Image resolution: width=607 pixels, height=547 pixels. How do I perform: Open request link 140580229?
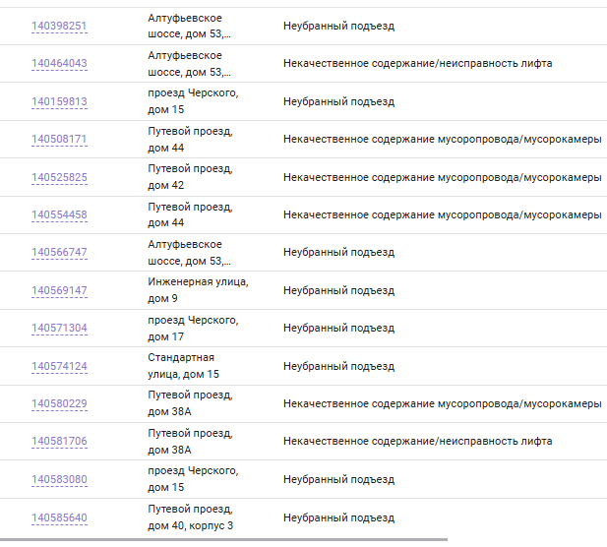[59, 403]
